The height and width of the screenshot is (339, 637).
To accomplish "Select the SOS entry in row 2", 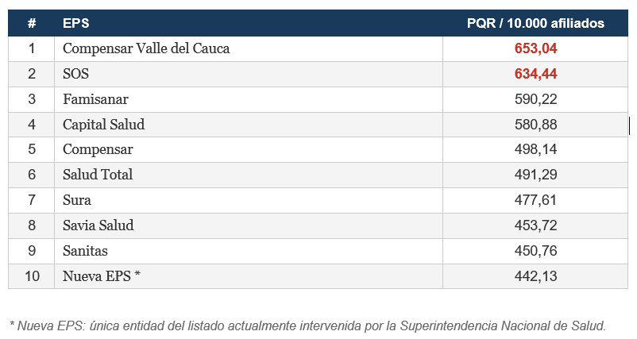I will [75, 74].
